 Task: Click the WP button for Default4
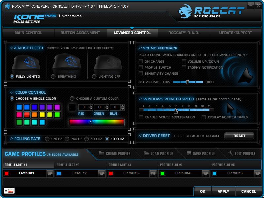click(205, 173)
